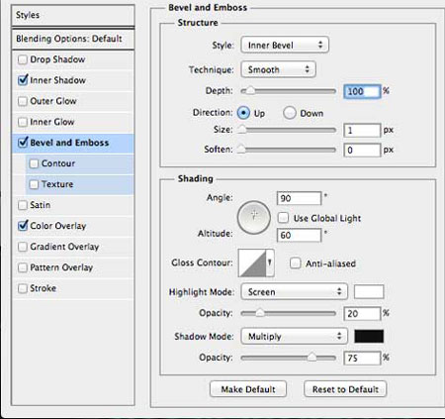Tick the Anti-aliased checkbox
Screen dimensions: 445x419
(295, 263)
